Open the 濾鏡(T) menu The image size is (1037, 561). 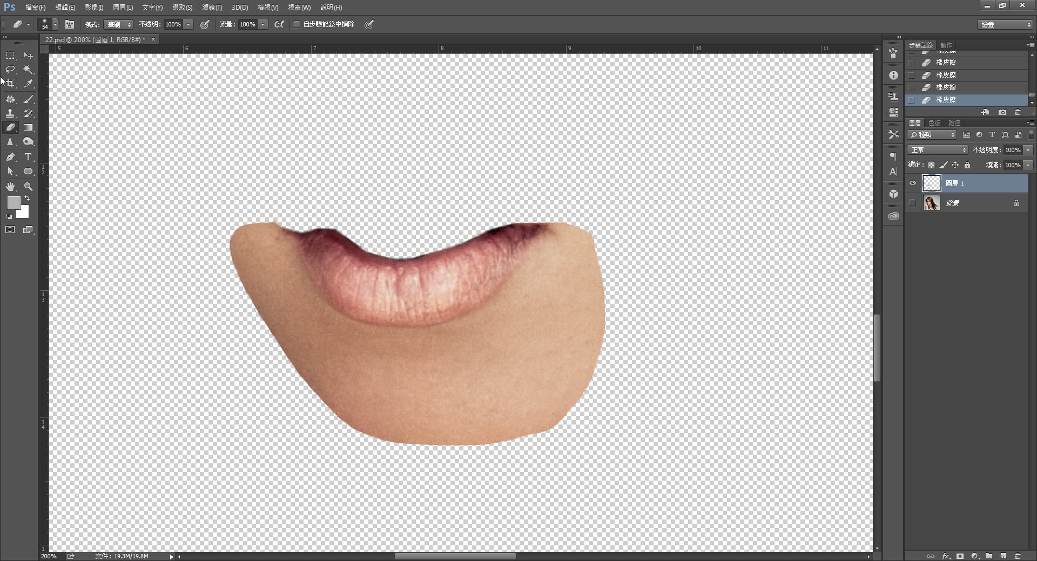[212, 8]
